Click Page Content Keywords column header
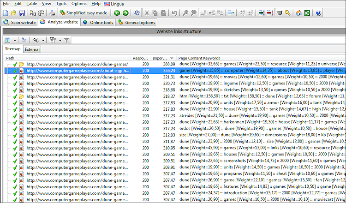The width and height of the screenshot is (346, 203). coord(261,58)
